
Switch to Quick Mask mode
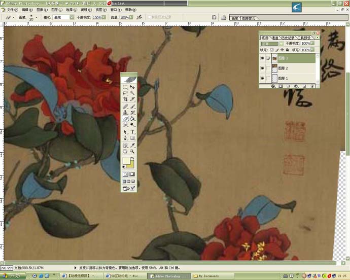click(x=132, y=174)
